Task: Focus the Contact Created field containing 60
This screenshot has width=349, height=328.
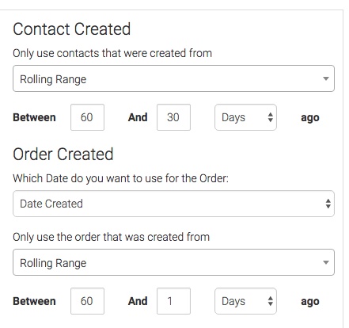Action: pos(87,117)
